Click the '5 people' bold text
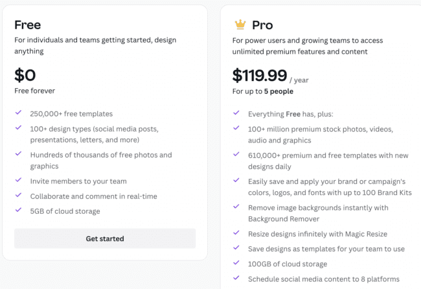Screen dimensions: 421x289 pos(279,91)
